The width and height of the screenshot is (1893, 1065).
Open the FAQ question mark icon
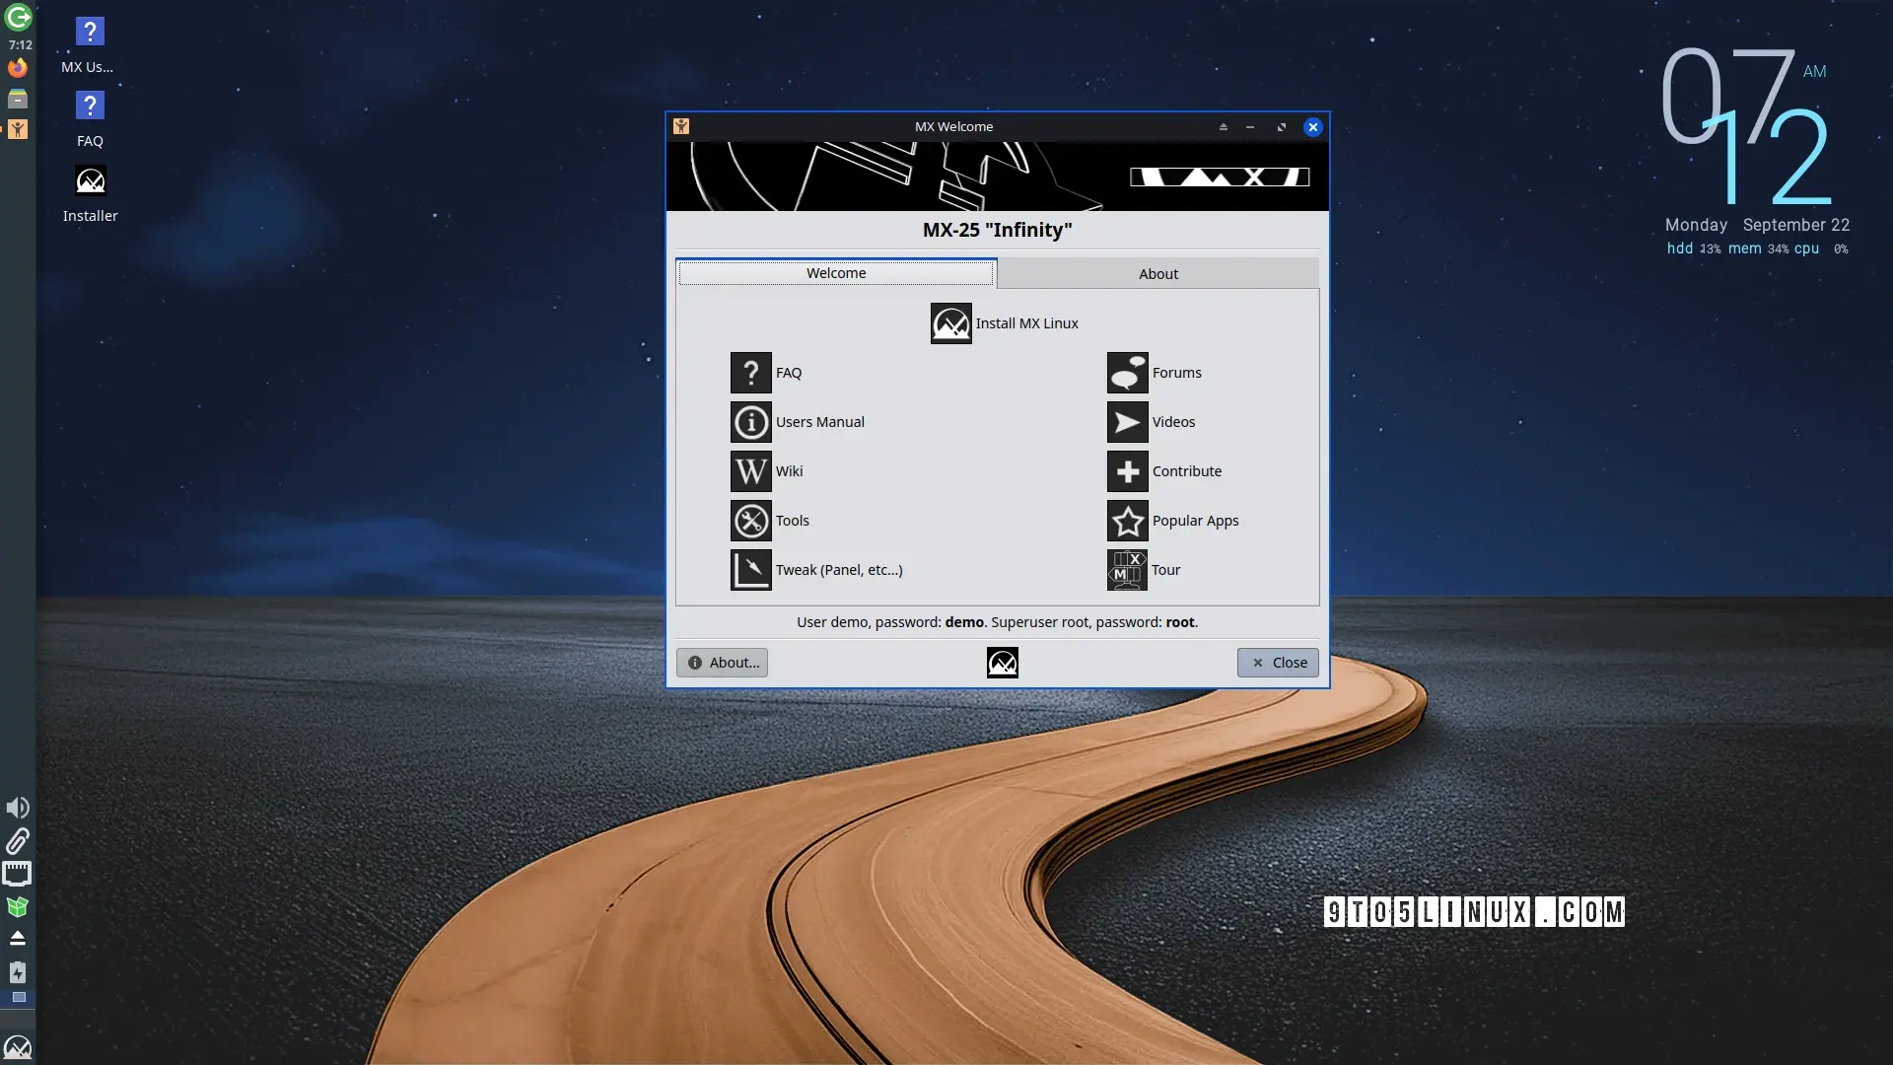pyautogui.click(x=750, y=373)
